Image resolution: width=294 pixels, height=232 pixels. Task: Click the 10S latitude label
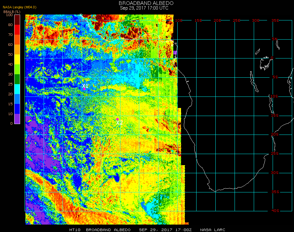point(274,96)
